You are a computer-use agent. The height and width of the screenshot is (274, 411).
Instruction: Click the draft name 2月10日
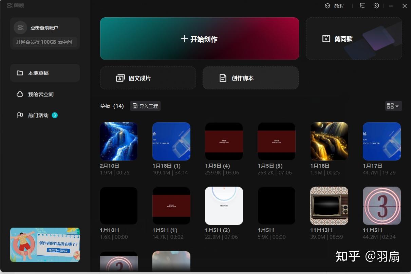pos(110,166)
